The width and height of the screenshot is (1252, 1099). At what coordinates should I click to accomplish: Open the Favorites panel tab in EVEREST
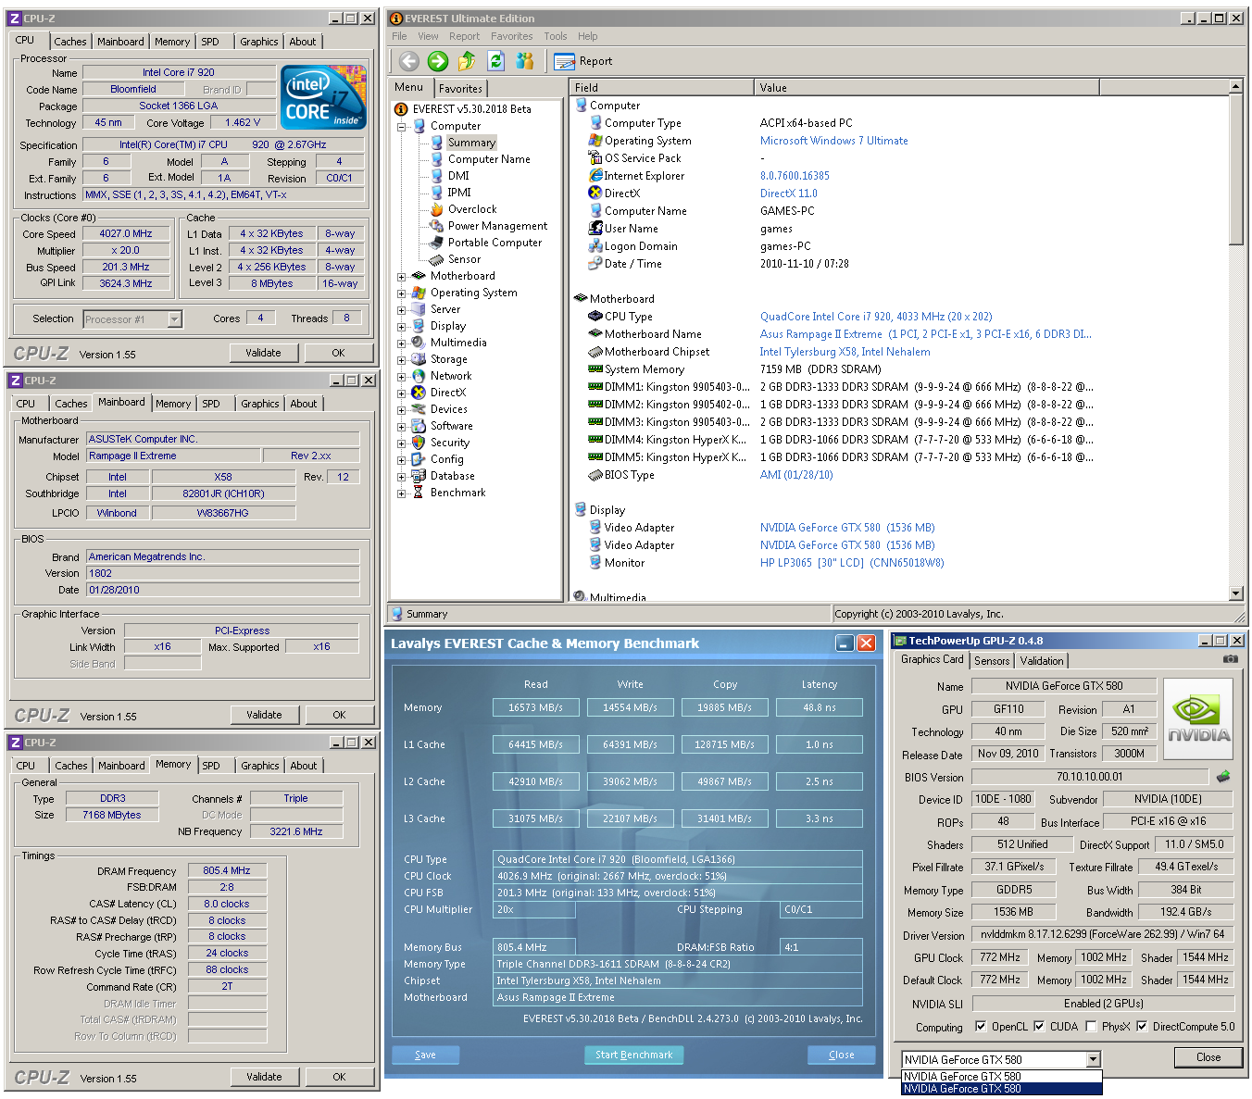point(460,89)
